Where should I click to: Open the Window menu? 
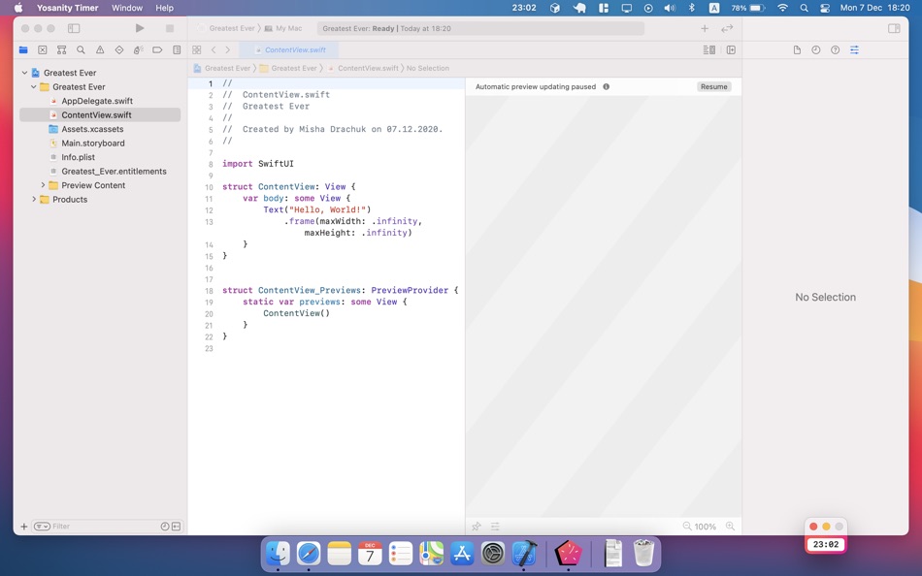coord(127,8)
